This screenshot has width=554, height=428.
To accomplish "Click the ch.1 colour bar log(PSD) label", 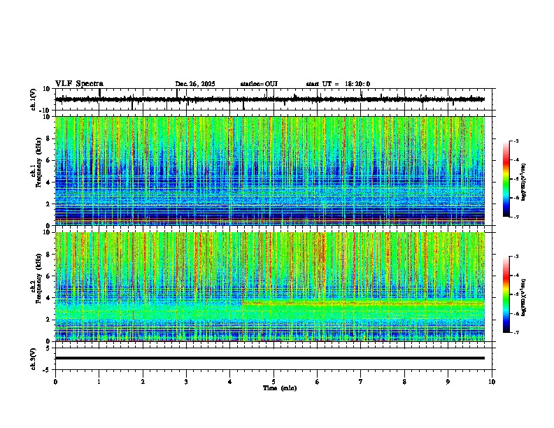I will [524, 183].
